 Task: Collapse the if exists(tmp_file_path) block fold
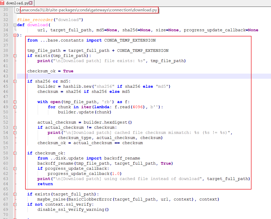[15, 56]
